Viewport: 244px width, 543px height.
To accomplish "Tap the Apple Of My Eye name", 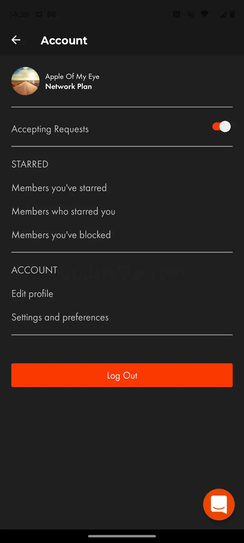I will coord(72,76).
